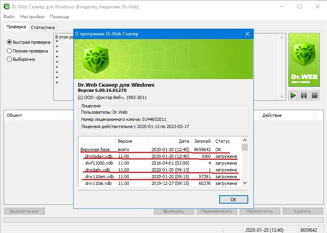Select Выборочно radio option
This screenshot has height=233, width=327.
tap(21, 59)
